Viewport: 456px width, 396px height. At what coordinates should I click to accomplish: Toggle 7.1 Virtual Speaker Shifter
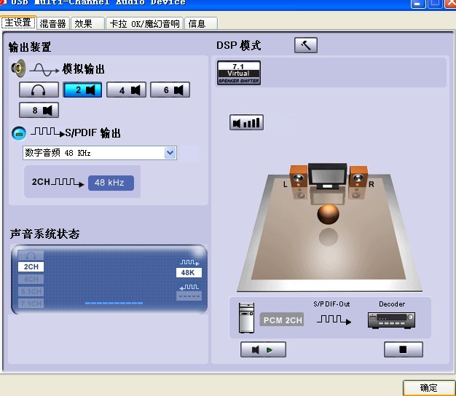tap(239, 73)
